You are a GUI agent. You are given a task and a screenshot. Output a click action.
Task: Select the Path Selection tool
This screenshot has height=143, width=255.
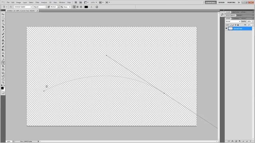(x=3, y=66)
